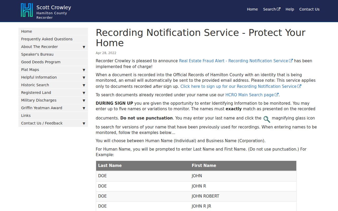Expand the Contact Us / Feedback submenu arrow
Viewport: 338px width, 211px height.
[84, 123]
